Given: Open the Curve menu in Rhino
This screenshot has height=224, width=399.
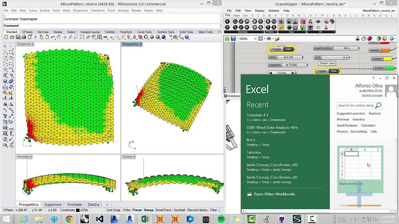Looking at the screenshot, I should (x=33, y=11).
